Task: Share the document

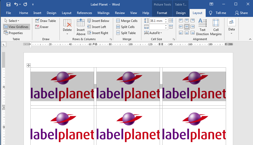Action: [241, 13]
